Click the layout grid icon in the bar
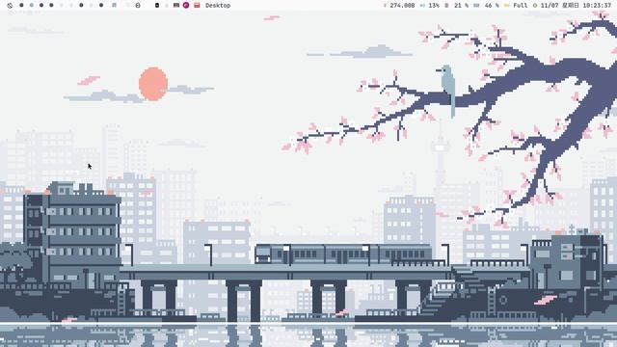This screenshot has width=617, height=347. click(x=114, y=6)
